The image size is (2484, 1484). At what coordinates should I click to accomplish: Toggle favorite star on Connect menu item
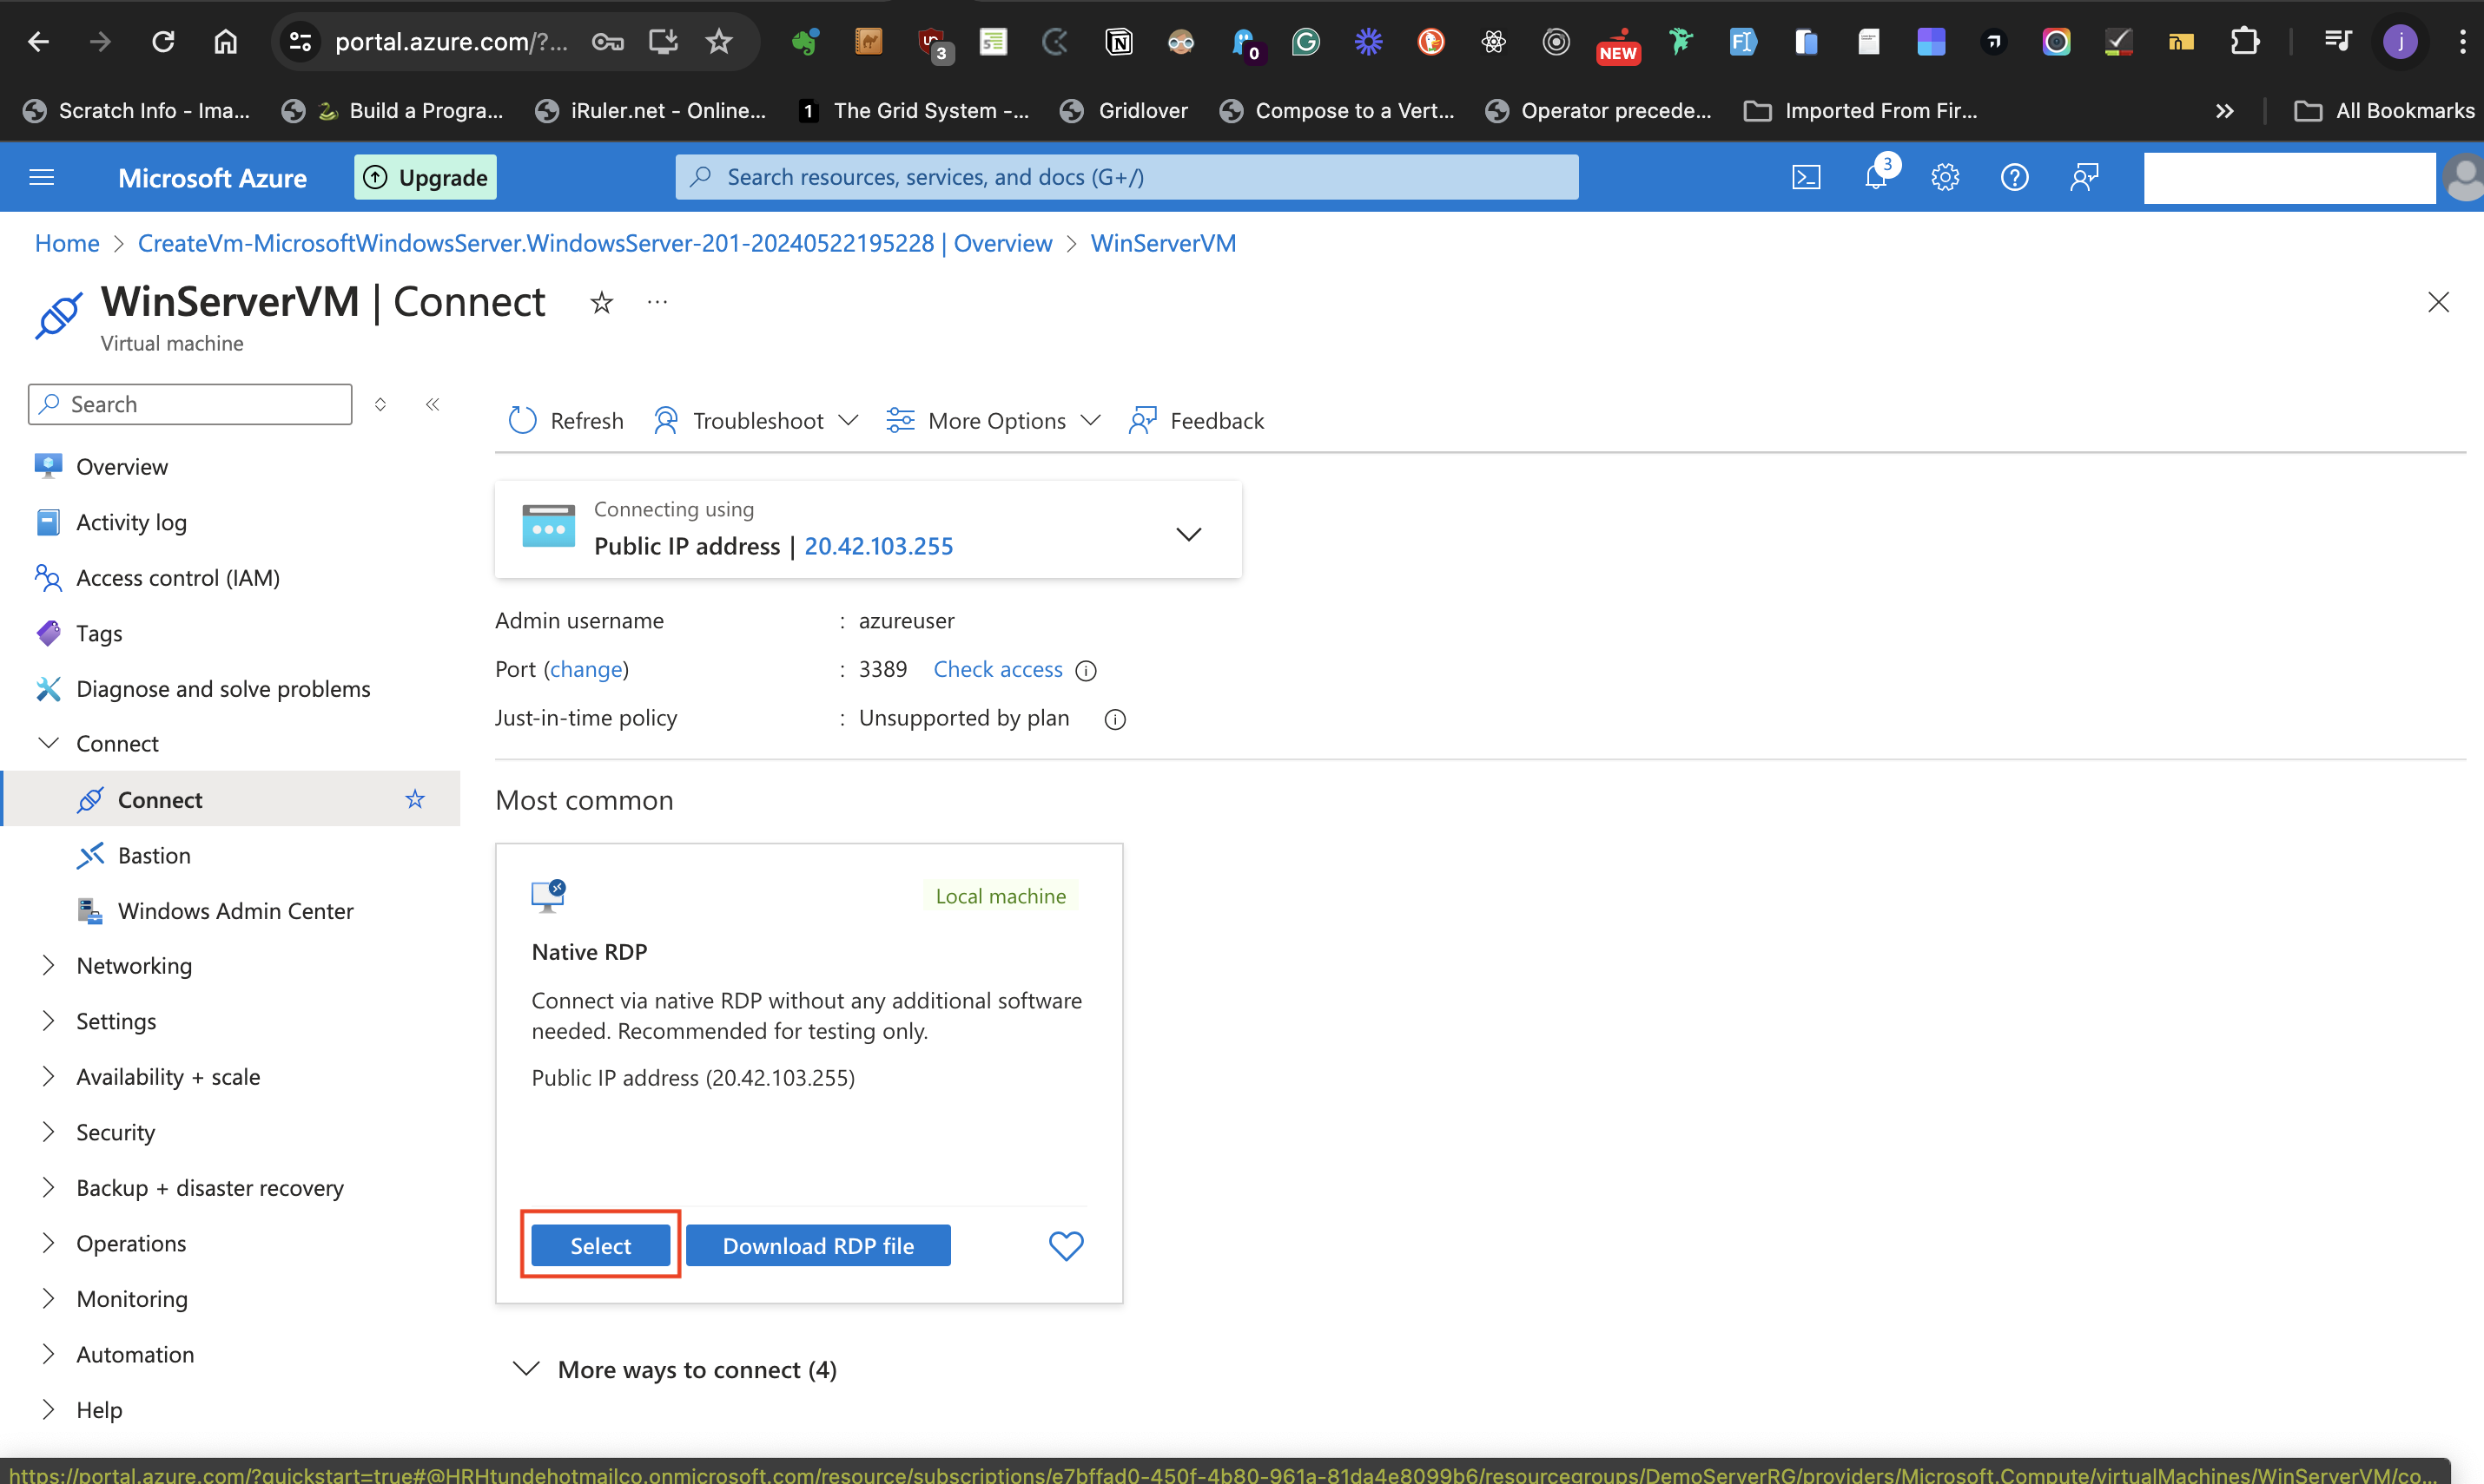tap(414, 799)
